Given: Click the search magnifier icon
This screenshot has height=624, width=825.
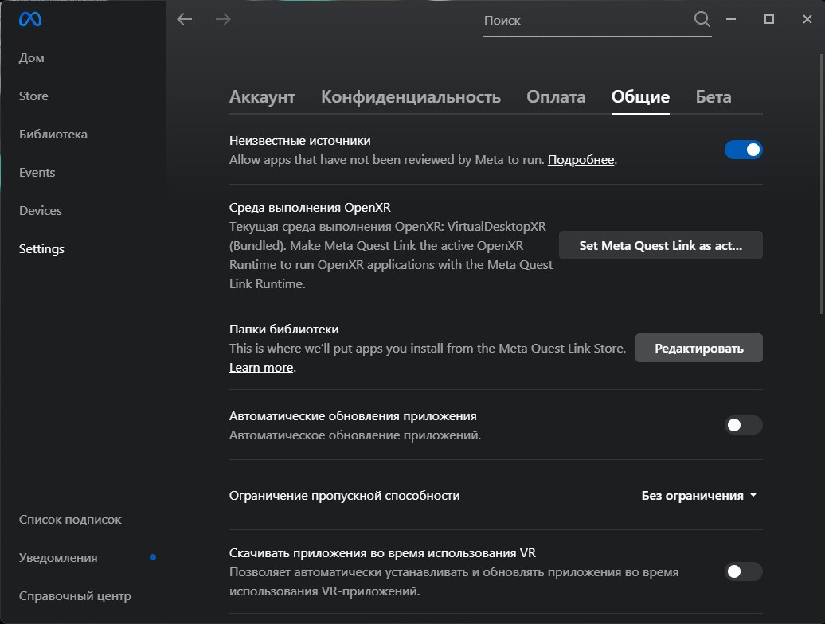Looking at the screenshot, I should 702,19.
